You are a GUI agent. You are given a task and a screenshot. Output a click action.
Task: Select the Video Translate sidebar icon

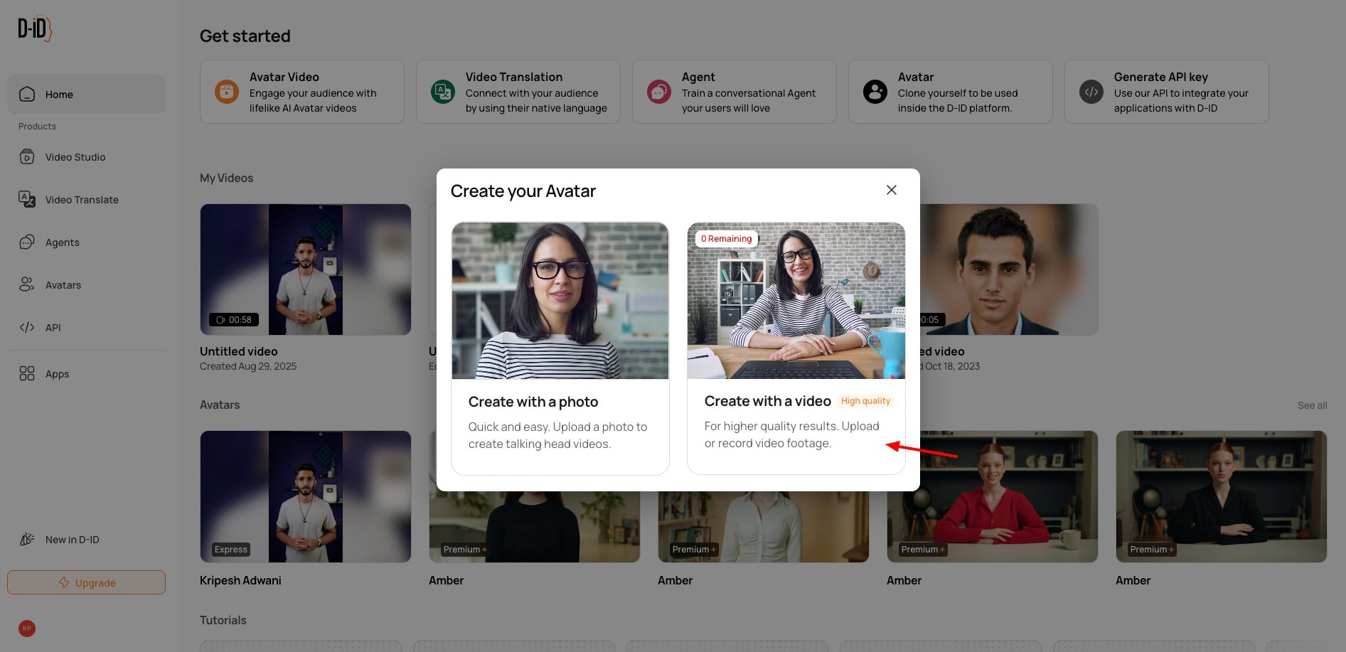[27, 200]
